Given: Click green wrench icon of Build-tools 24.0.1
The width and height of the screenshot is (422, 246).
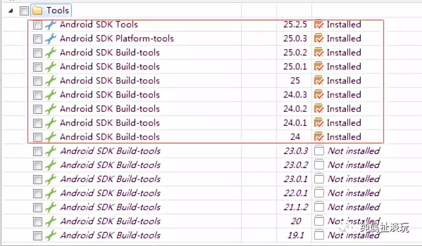Looking at the screenshot, I should pos(50,123).
